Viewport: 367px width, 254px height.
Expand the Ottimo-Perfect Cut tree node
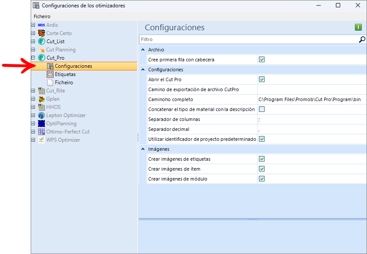tap(33, 131)
